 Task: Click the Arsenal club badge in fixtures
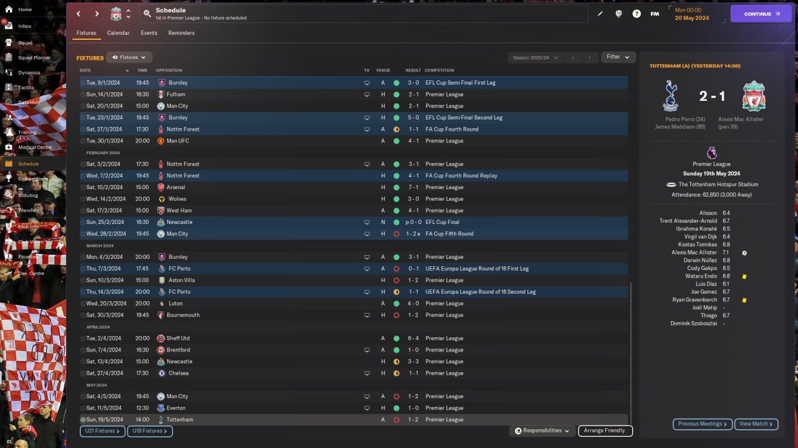[x=161, y=187]
